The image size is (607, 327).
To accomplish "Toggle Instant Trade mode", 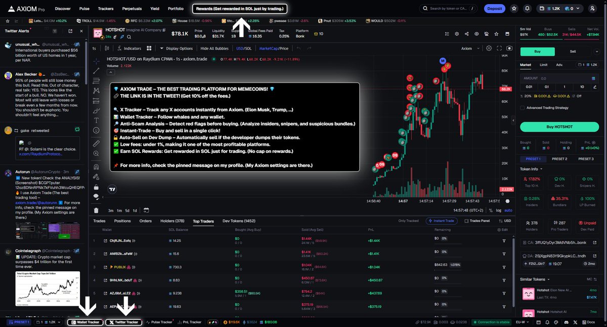I will (443, 221).
